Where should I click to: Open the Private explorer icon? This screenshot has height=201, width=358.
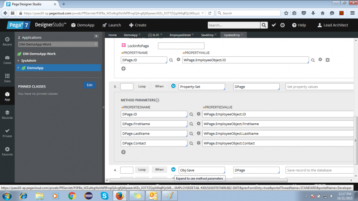pyautogui.click(x=7, y=133)
